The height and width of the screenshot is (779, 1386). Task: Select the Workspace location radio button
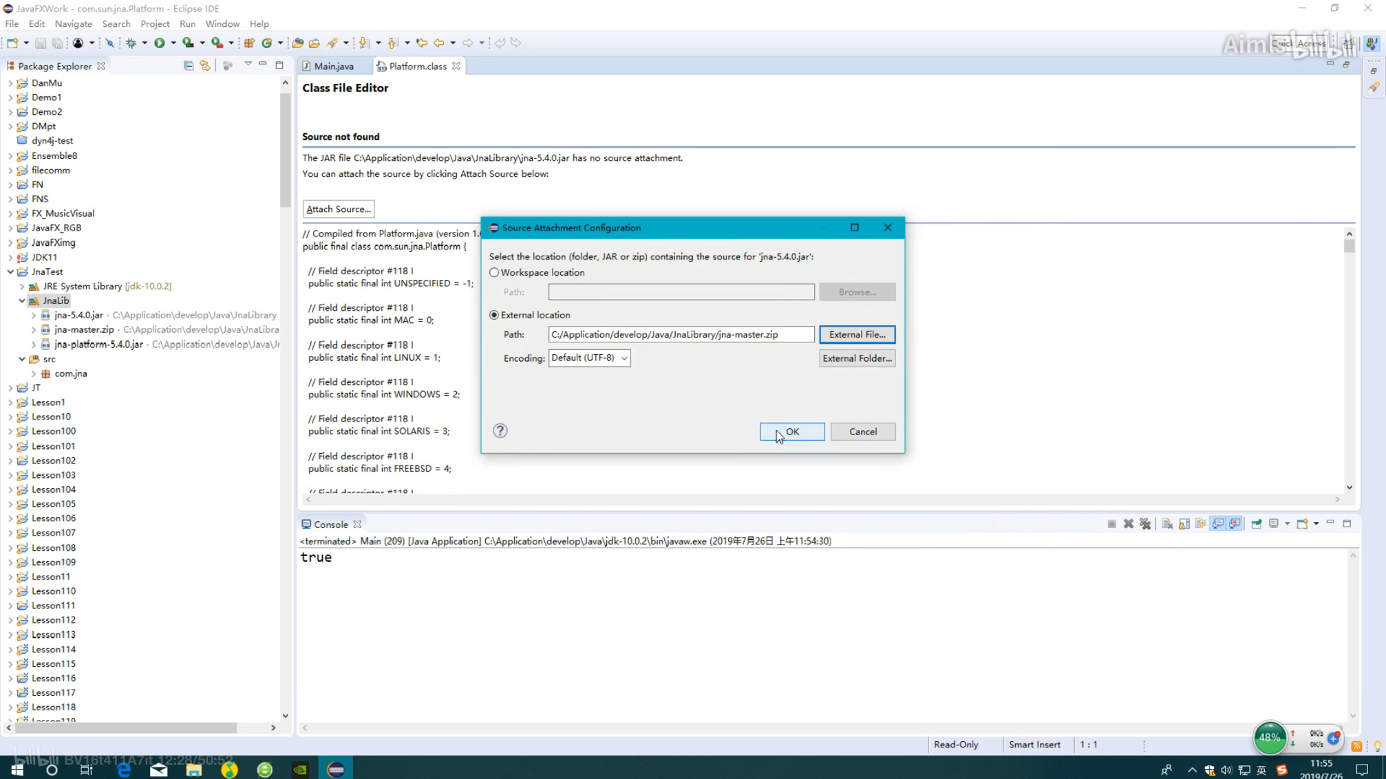click(494, 273)
